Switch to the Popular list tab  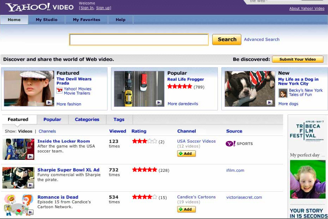click(x=52, y=119)
